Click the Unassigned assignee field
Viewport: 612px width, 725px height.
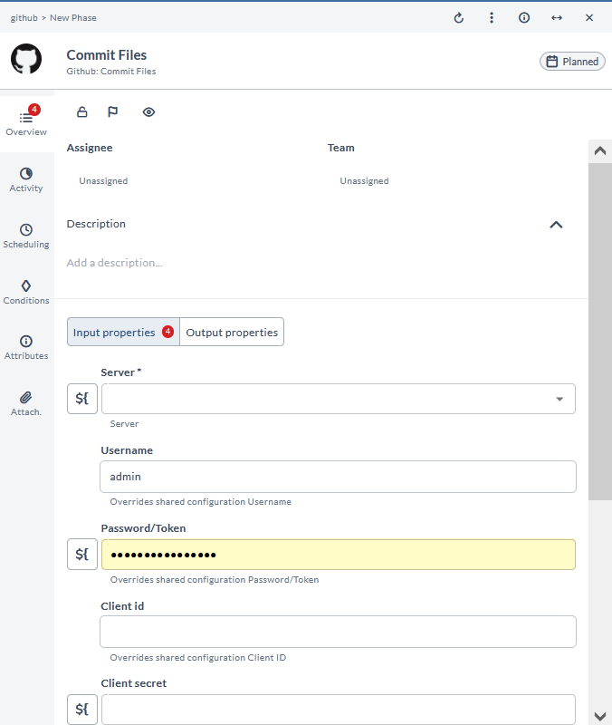103,180
